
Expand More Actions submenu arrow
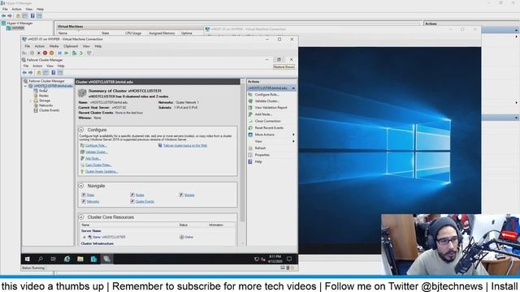(293, 135)
